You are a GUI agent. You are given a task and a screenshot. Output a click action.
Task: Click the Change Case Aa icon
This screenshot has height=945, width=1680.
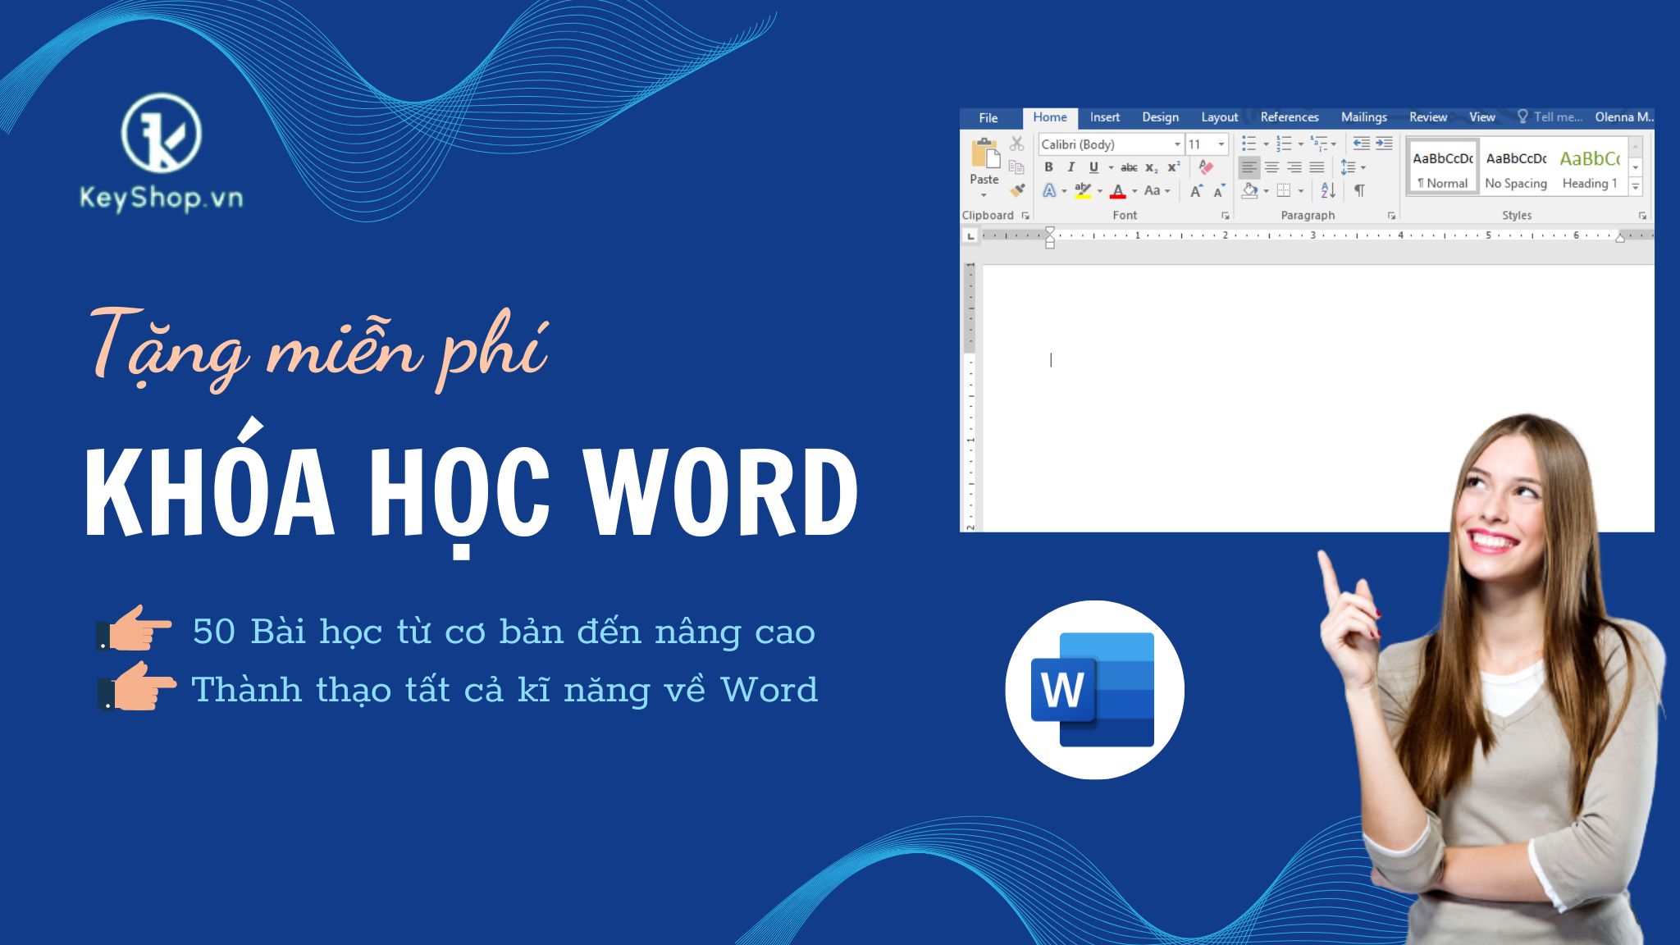[x=1152, y=190]
